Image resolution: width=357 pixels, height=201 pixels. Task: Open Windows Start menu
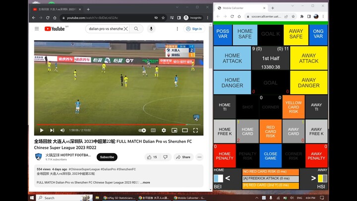point(32,198)
